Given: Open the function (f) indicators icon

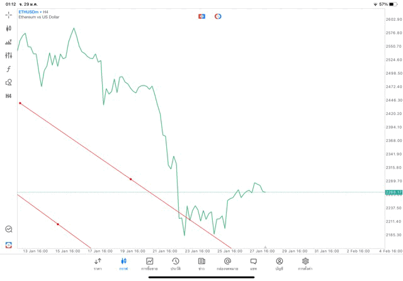Looking at the screenshot, I should tap(9, 69).
